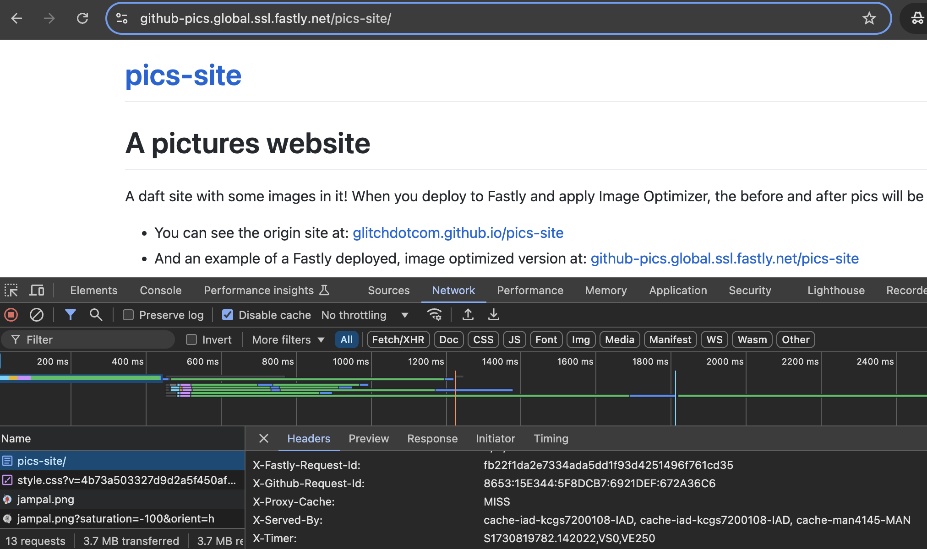Open glitchdotcom.github.io/pics-site origin link
This screenshot has width=927, height=549.
point(458,233)
